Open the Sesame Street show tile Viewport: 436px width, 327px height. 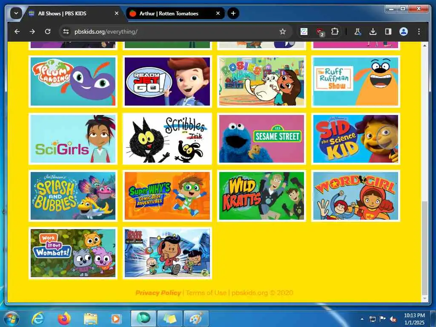pyautogui.click(x=261, y=139)
